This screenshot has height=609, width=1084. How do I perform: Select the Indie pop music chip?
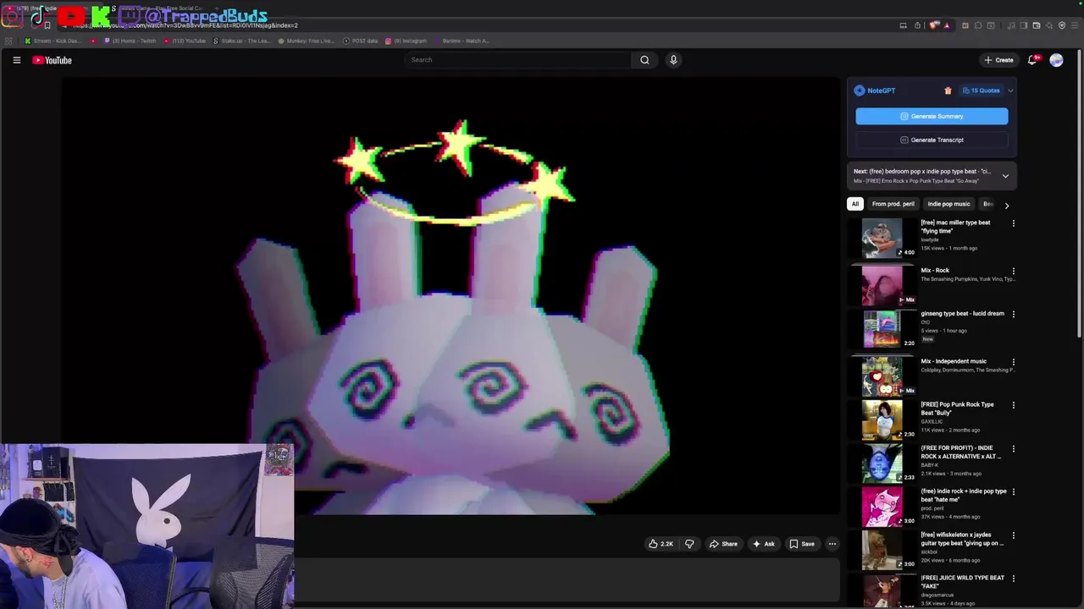[948, 204]
